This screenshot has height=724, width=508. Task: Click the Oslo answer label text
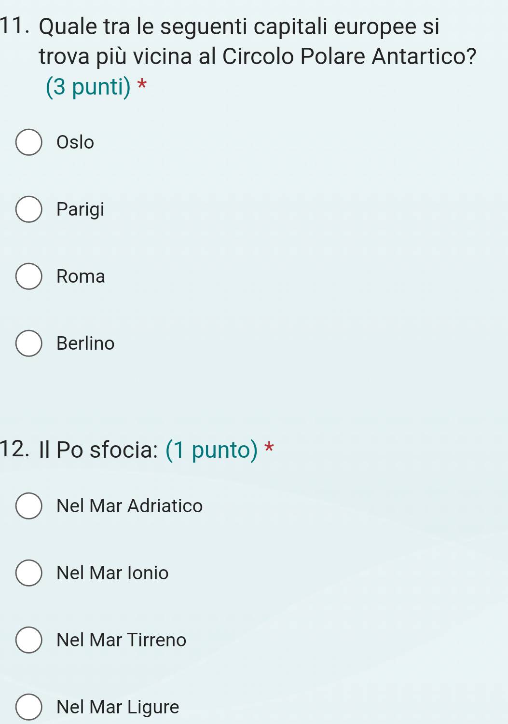click(75, 142)
